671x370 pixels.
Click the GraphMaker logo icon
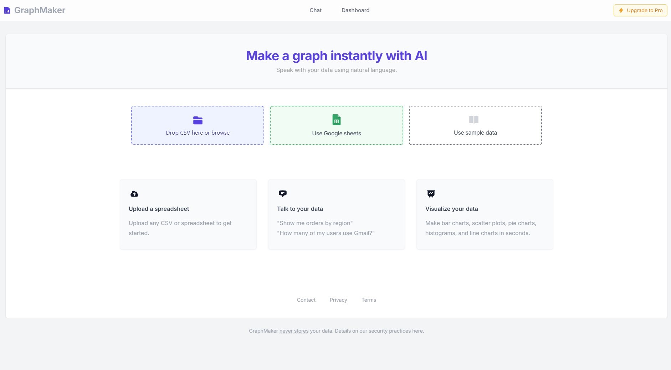[7, 10]
